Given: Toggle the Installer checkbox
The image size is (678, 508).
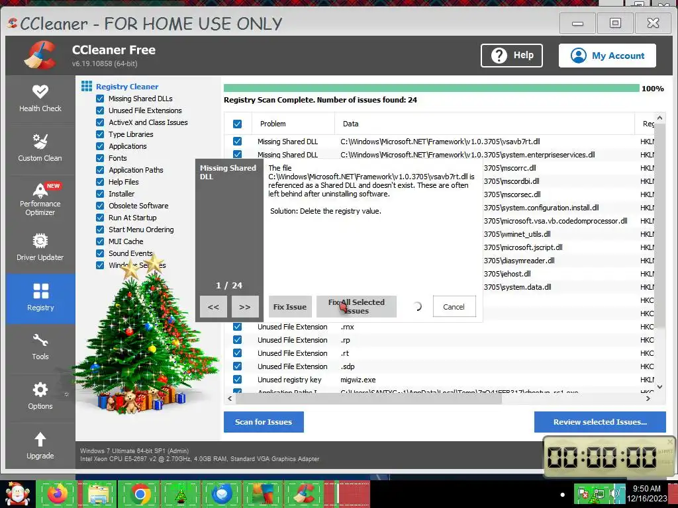Looking at the screenshot, I should pyautogui.click(x=100, y=194).
